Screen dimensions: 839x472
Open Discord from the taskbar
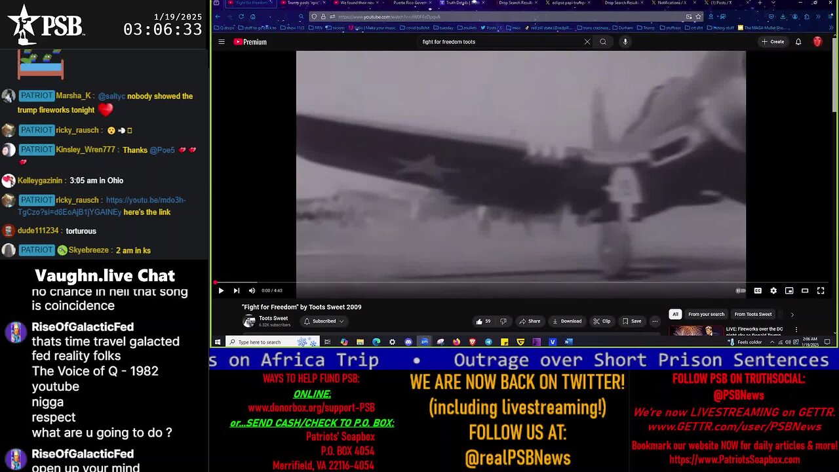(x=408, y=342)
